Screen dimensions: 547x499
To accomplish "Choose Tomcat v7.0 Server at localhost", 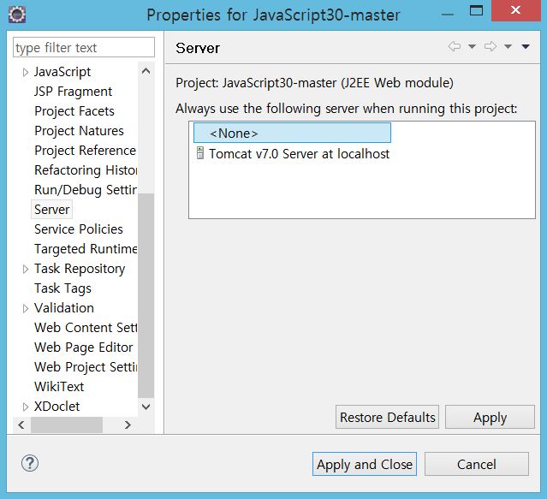I will coord(299,154).
